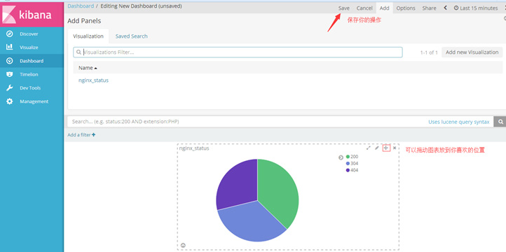
Task: Click blue 304 legend color dot
Action: click(348, 163)
